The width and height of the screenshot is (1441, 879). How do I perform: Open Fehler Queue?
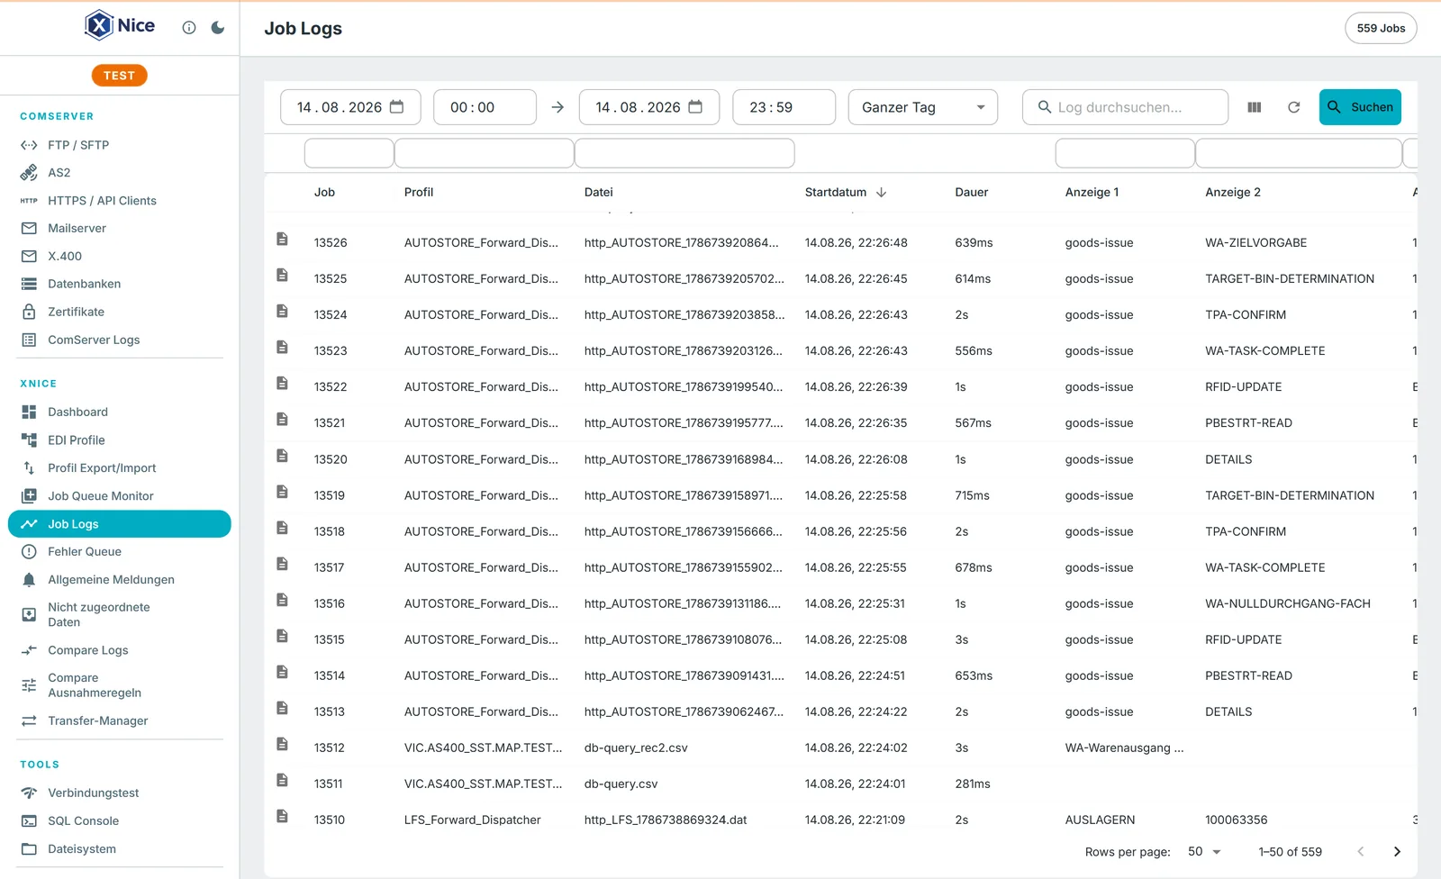pos(119,552)
